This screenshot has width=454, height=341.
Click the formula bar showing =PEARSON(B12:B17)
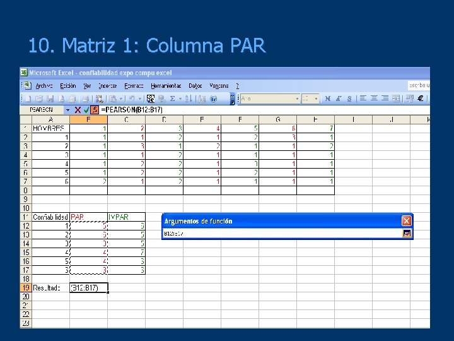tap(265, 110)
